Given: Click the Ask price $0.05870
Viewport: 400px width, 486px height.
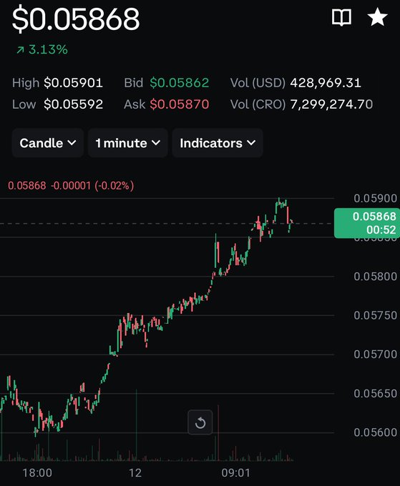Looking at the screenshot, I should pyautogui.click(x=180, y=104).
